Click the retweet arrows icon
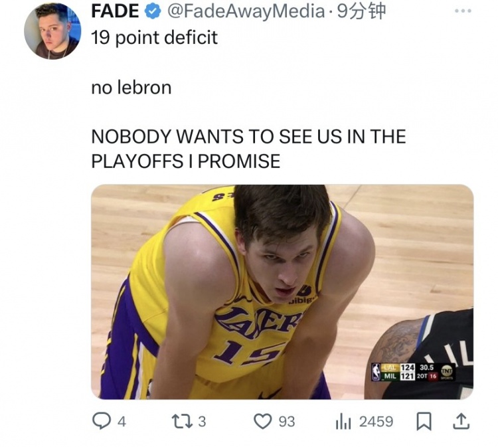Image resolution: width=498 pixels, height=447 pixels. (x=182, y=422)
